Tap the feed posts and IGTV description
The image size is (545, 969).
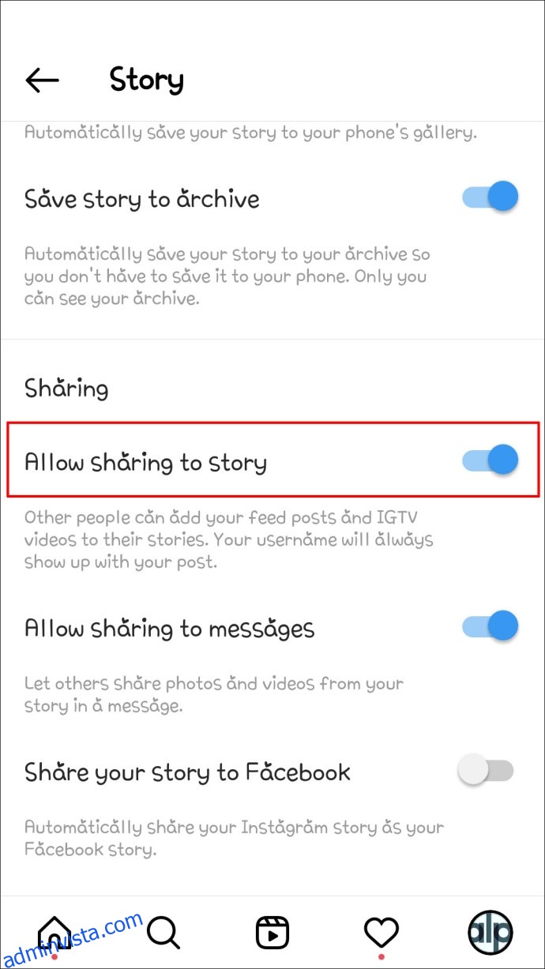click(x=229, y=540)
